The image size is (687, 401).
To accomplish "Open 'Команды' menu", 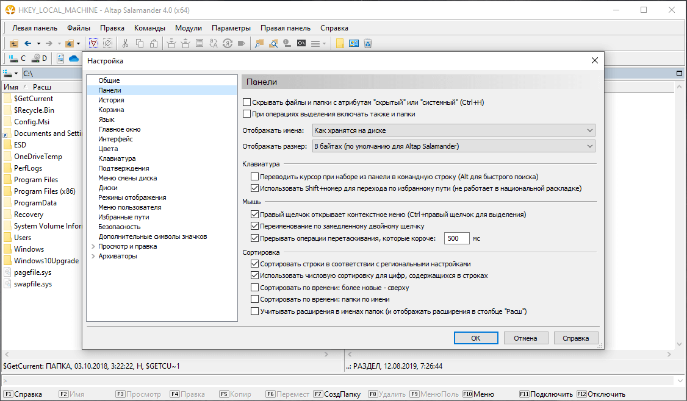I will pos(149,28).
